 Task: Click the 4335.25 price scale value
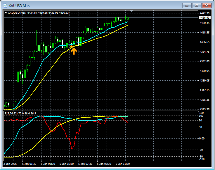pos(204,100)
